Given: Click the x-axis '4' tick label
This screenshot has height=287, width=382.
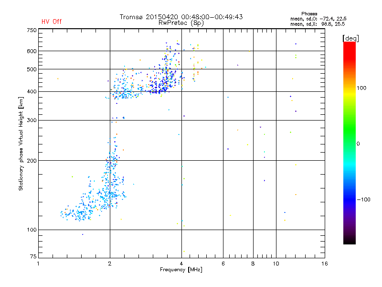Looking at the screenshot, I should coord(181,264).
